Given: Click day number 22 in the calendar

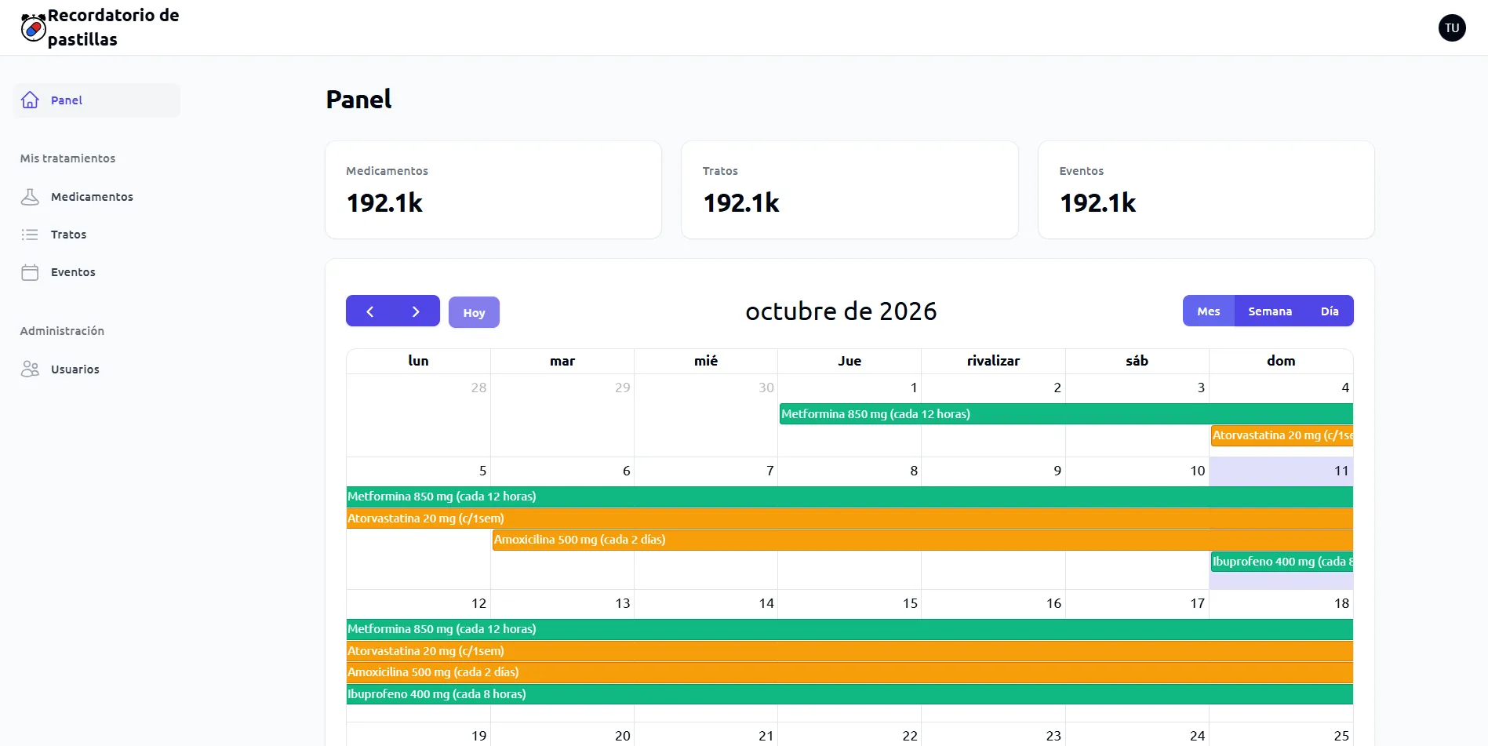Looking at the screenshot, I should pyautogui.click(x=910, y=736).
